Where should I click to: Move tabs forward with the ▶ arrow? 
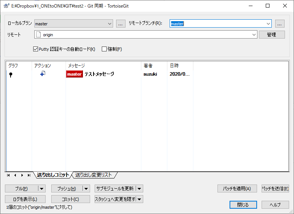tap(22, 175)
